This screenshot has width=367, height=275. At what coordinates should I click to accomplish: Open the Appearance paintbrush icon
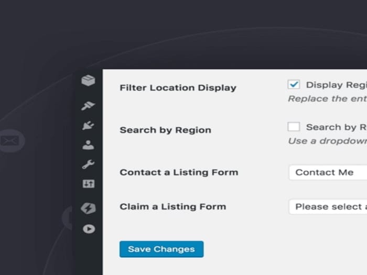(x=88, y=106)
